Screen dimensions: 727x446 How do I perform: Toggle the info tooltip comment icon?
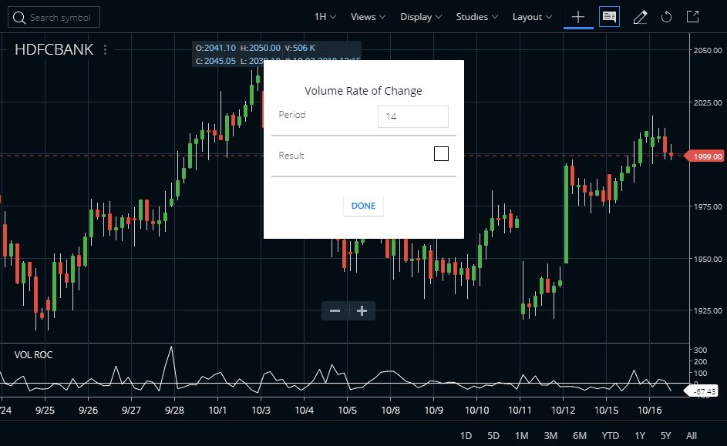609,17
